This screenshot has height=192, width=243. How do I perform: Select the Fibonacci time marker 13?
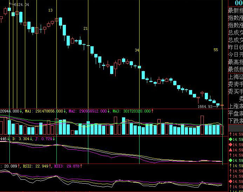tap(50, 11)
